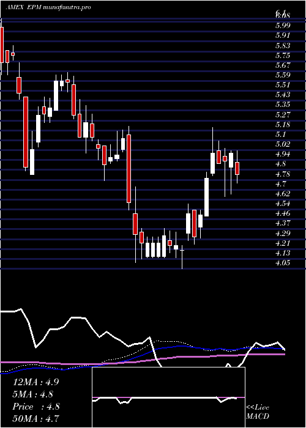Select the 4.62 price axis label
The image size is (306, 428).
coord(283,194)
